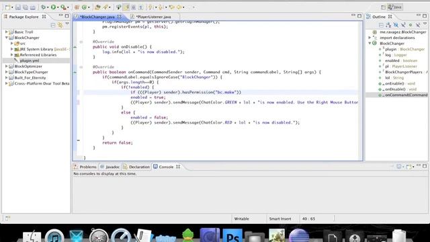430x242 pixels.
Task: Toggle Hide Non-Public Members green dot icon
Action: click(x=411, y=25)
